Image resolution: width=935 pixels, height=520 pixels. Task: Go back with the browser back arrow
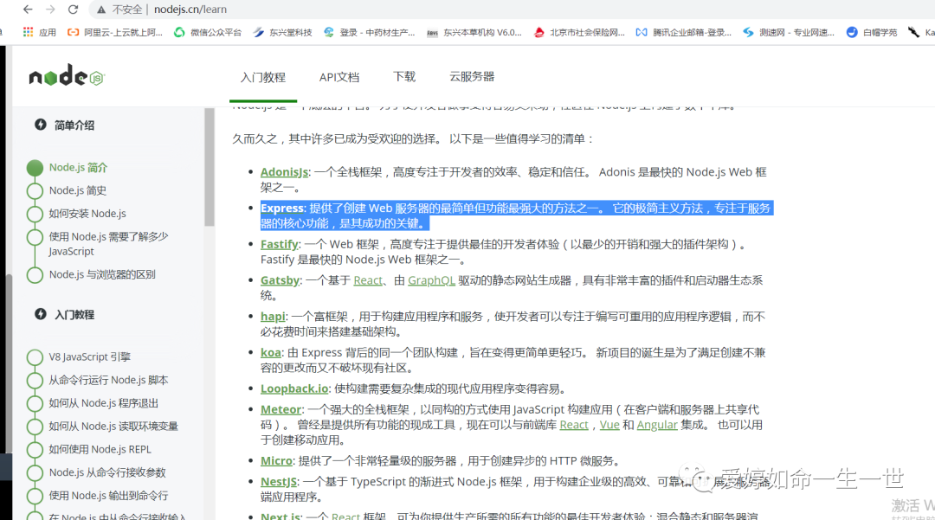click(x=28, y=10)
